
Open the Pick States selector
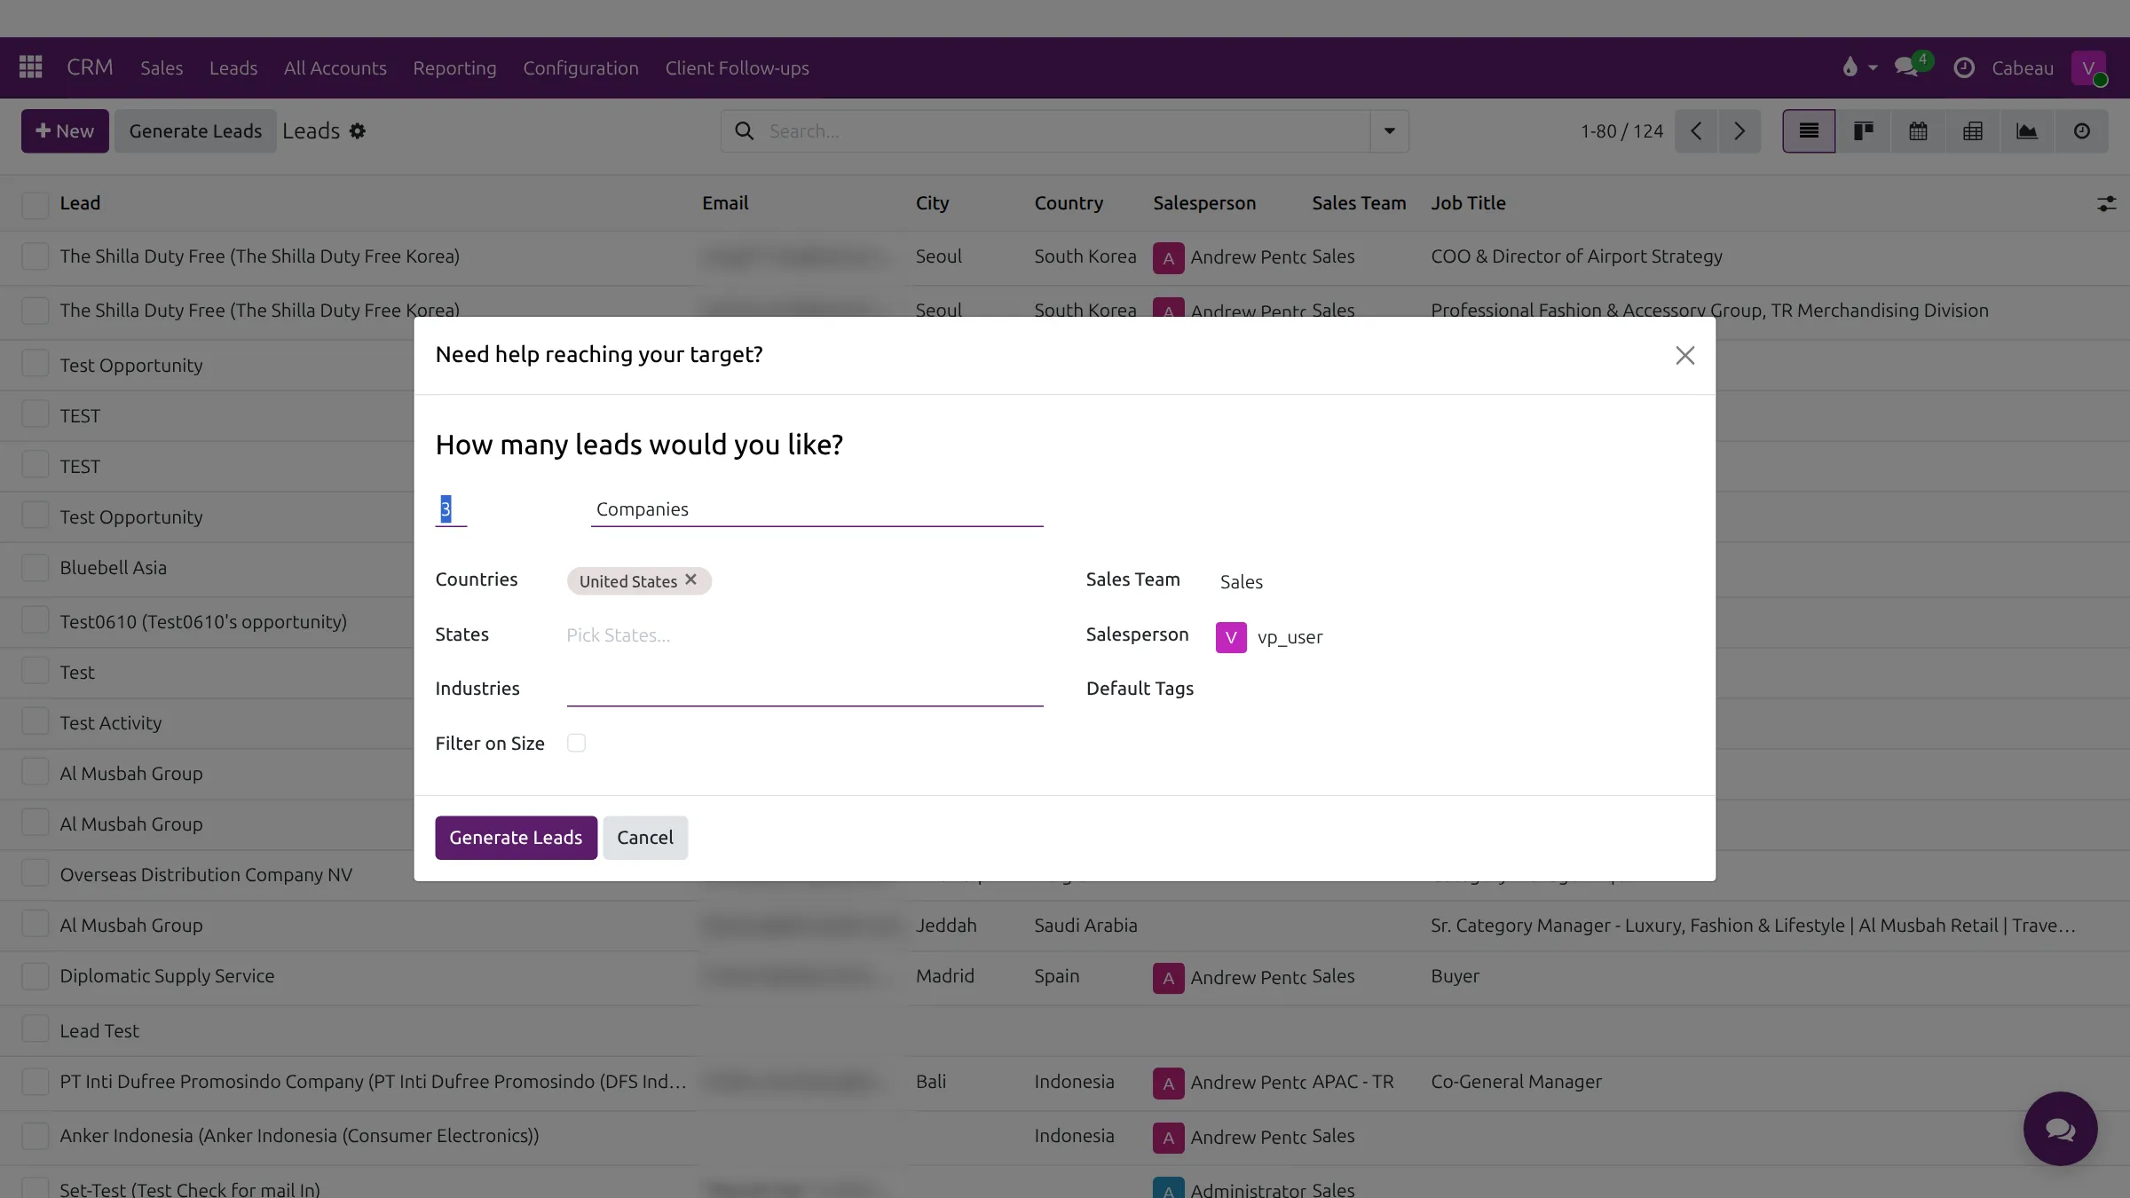pos(804,635)
